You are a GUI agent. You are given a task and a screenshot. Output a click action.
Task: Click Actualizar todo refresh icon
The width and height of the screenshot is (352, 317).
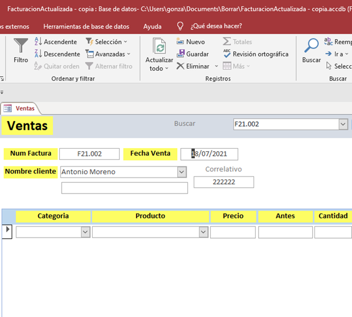159,47
